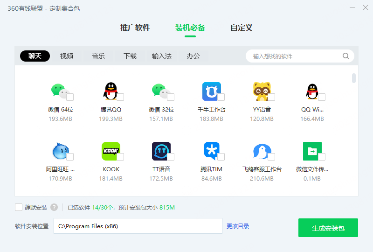Screen dimensions: 373x252
Task: Check the box for 腾讯QQ
Action: click(x=120, y=97)
